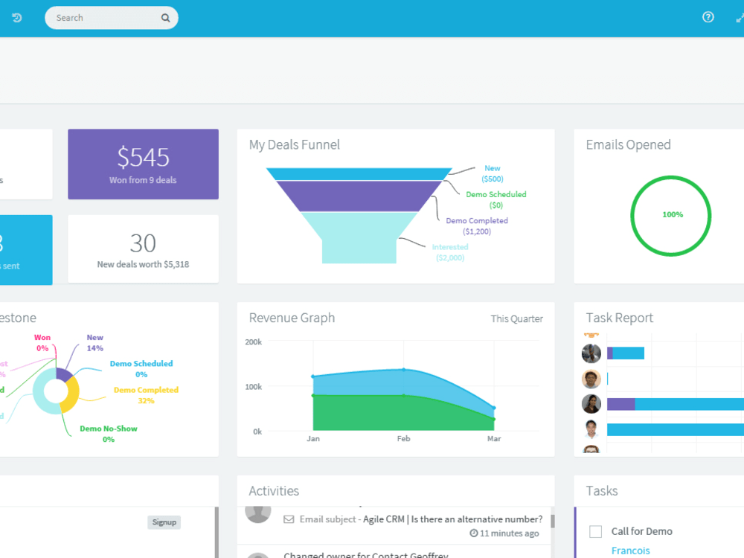Viewport: 744px width, 558px height.
Task: Click the light cyan Interested funnel section
Action: point(359,237)
